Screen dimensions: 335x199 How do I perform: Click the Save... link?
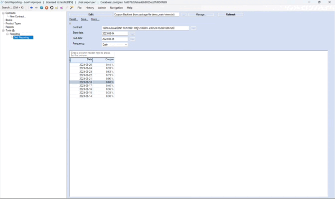pyautogui.click(x=84, y=19)
